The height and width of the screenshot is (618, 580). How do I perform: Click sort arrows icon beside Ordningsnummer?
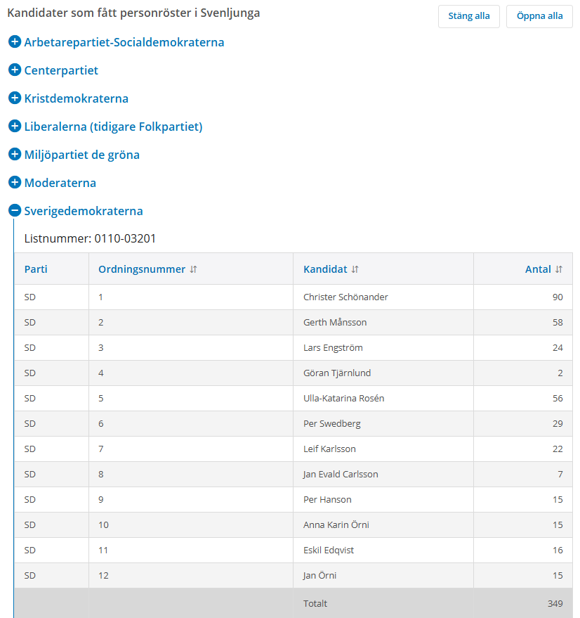tap(194, 269)
